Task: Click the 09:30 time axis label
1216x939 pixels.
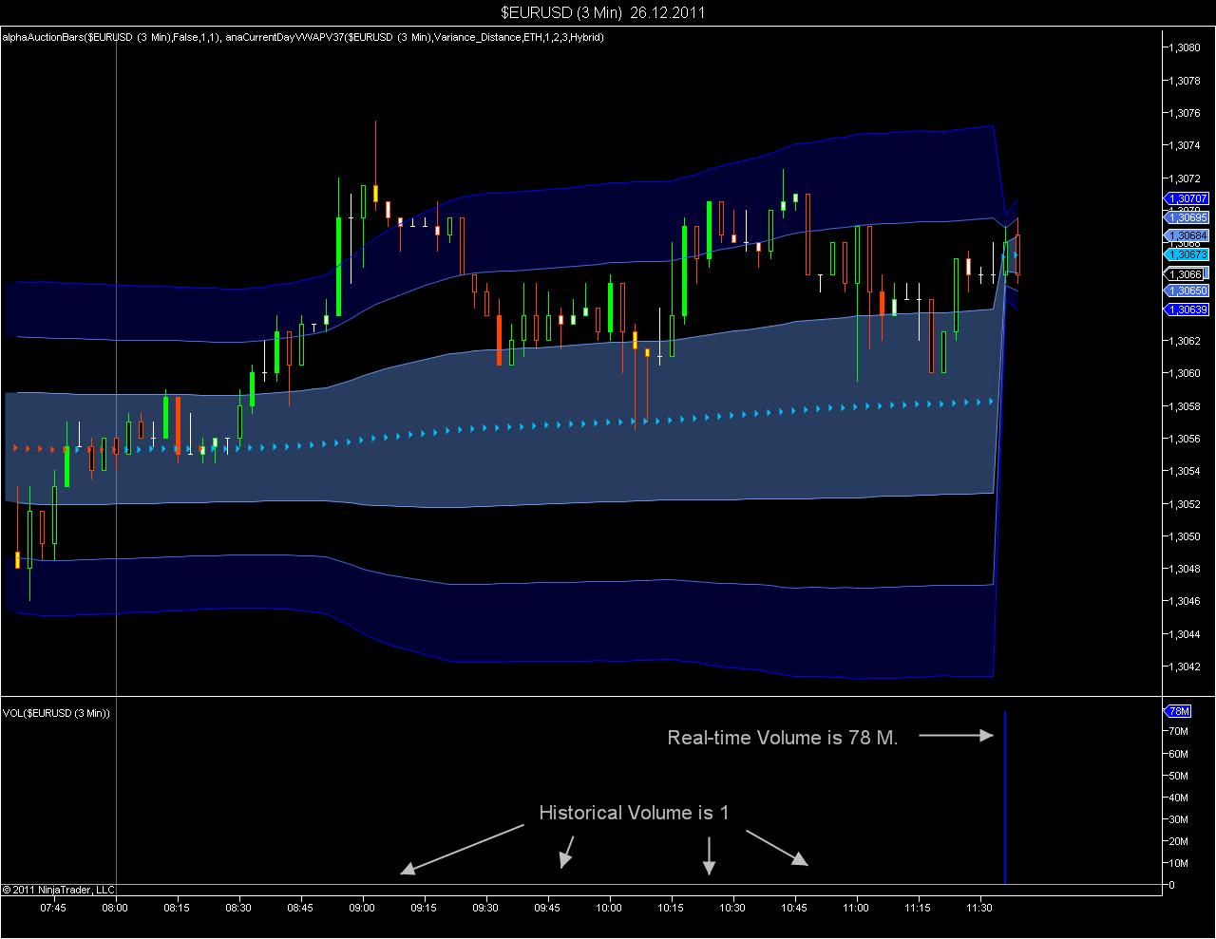Action: point(485,908)
